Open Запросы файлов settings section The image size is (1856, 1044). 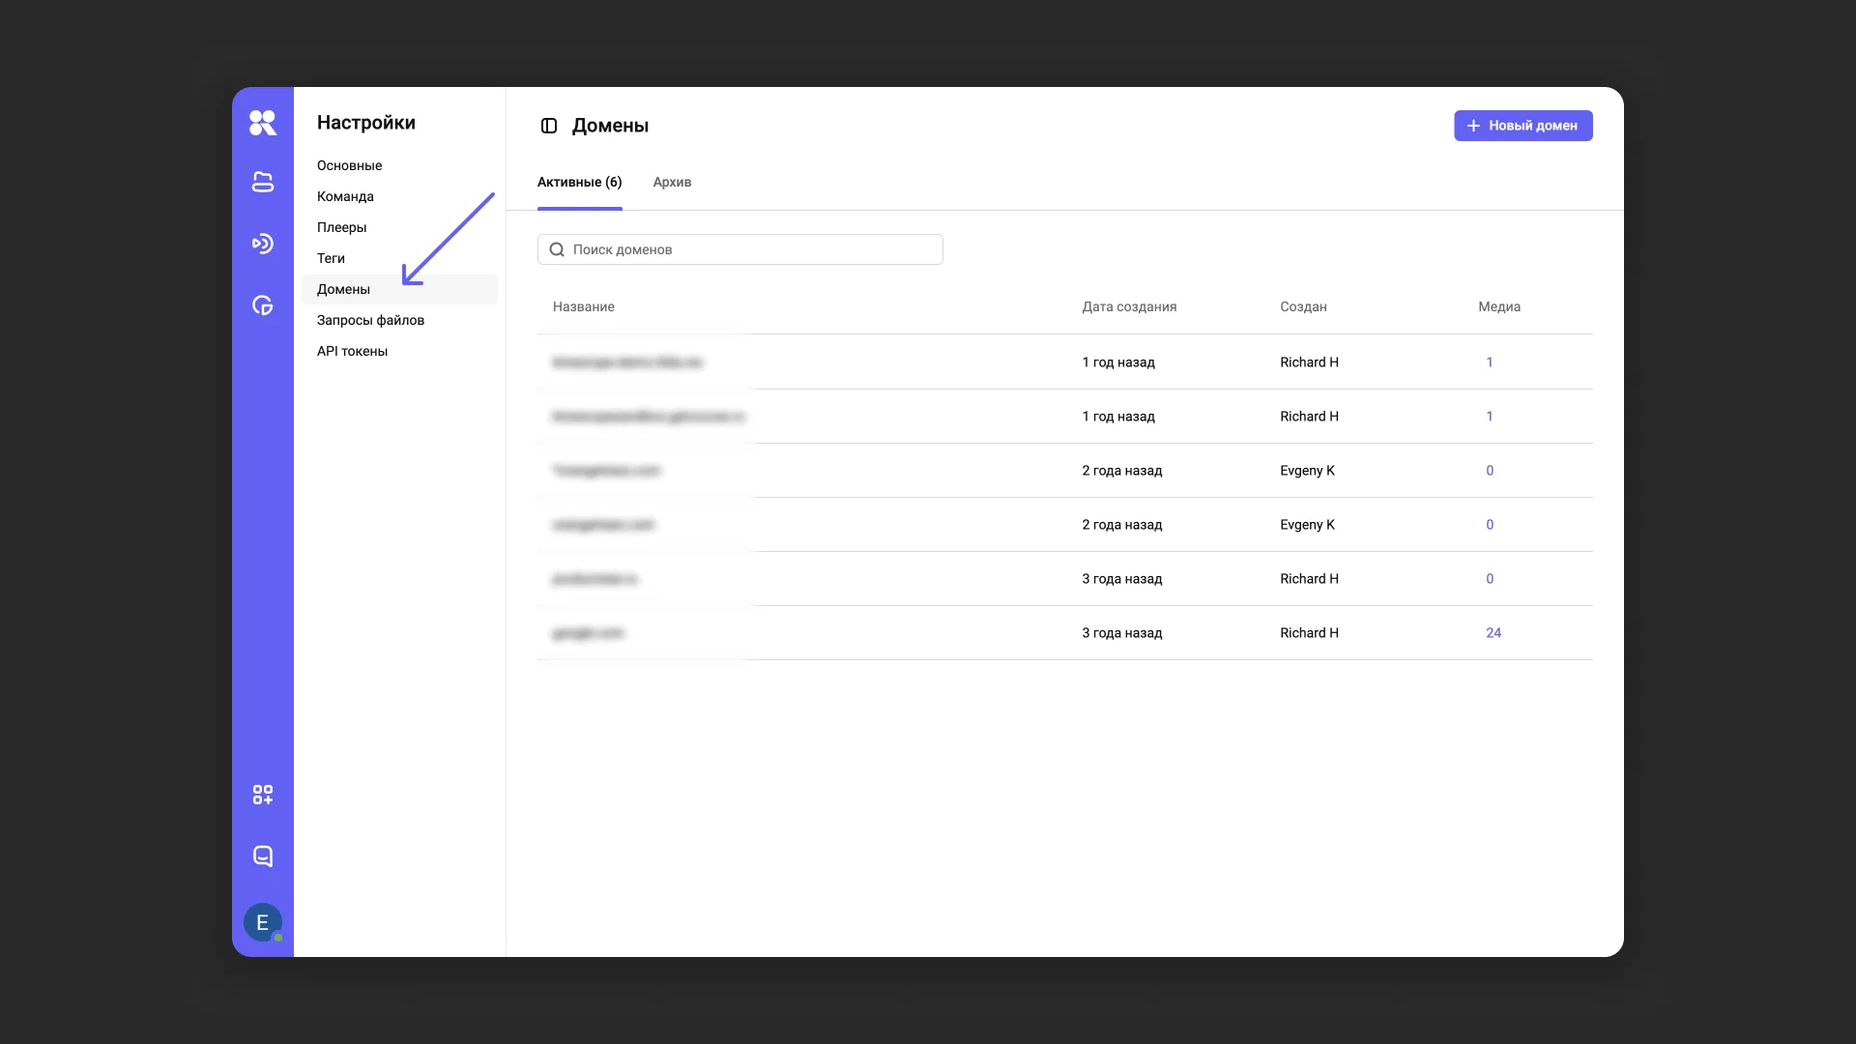coord(370,320)
